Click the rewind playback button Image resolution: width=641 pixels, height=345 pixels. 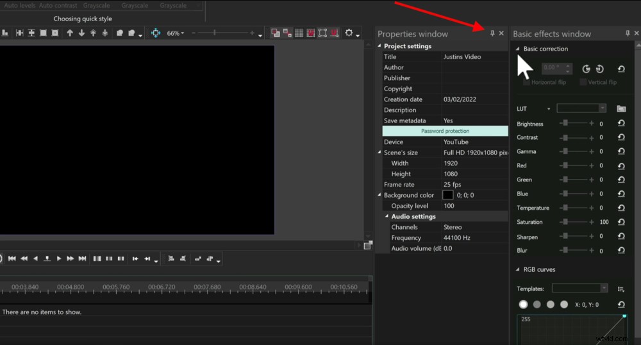point(24,258)
